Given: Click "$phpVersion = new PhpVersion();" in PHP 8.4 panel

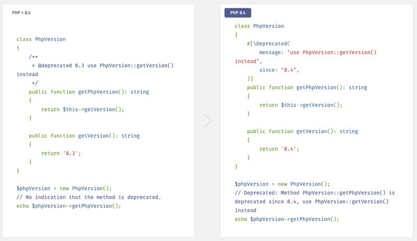Looking at the screenshot, I should (282, 184).
